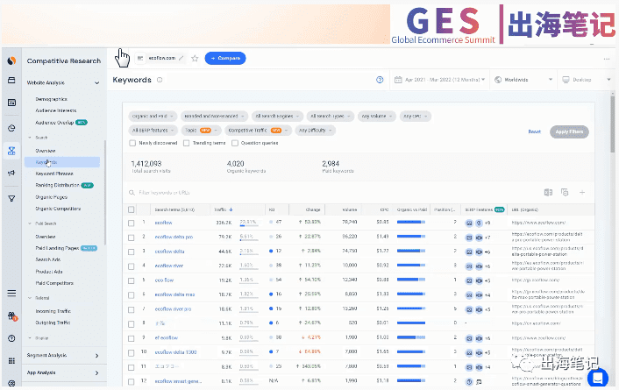Click the Excel export icon above table
Screen dimensions: 619x390
548,192
